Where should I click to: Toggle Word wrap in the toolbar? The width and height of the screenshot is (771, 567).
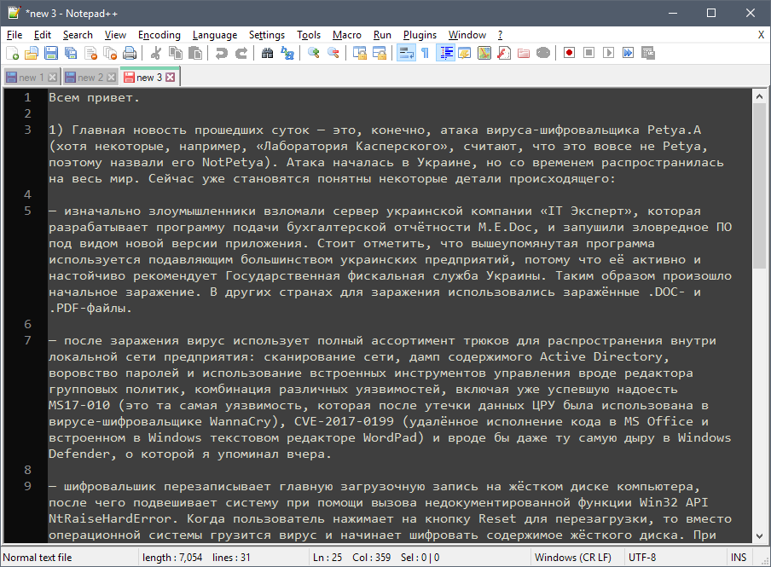(406, 53)
